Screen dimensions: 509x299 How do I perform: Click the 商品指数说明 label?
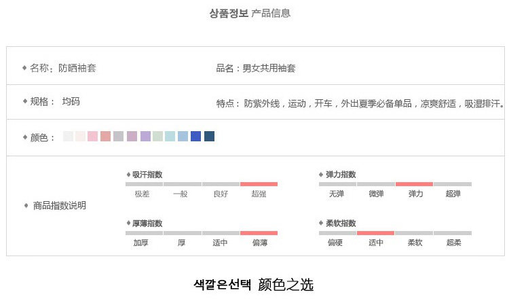(59, 205)
